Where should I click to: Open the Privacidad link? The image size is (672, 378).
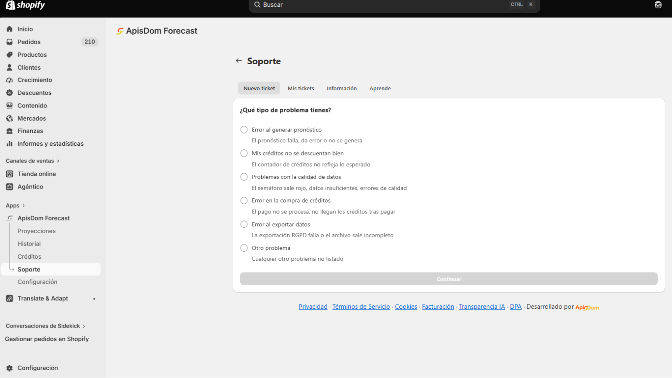point(313,307)
